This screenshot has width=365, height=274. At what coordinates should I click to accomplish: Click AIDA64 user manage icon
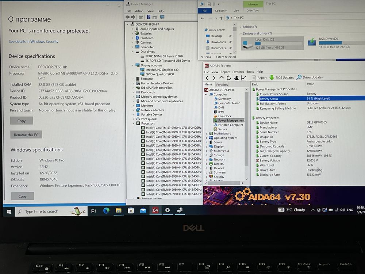236,78
